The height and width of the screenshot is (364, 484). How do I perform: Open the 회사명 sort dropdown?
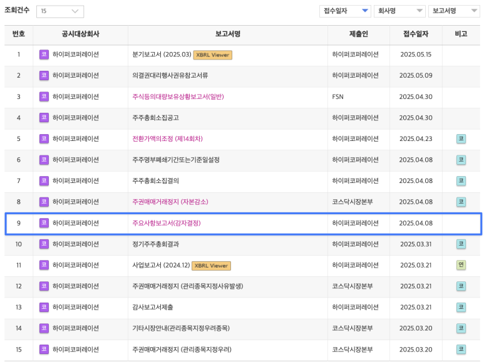pos(399,11)
